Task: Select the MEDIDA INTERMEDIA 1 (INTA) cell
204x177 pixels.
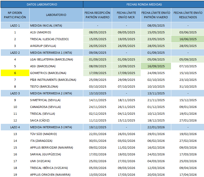Action: 56,53
